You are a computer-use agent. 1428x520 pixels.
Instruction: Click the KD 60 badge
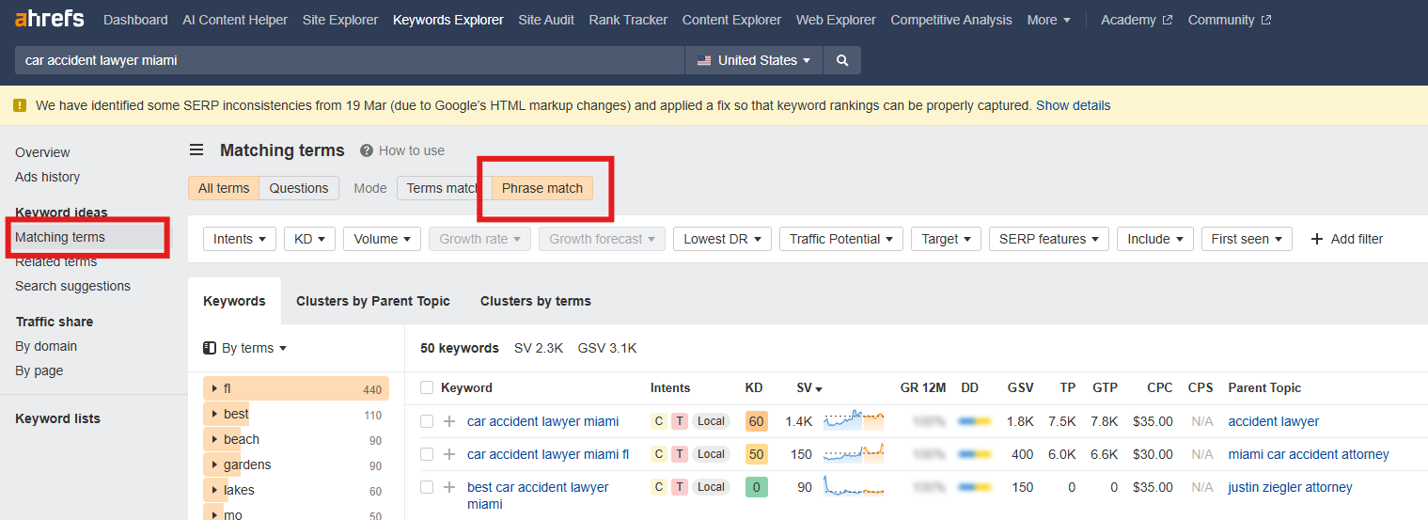coord(756,421)
